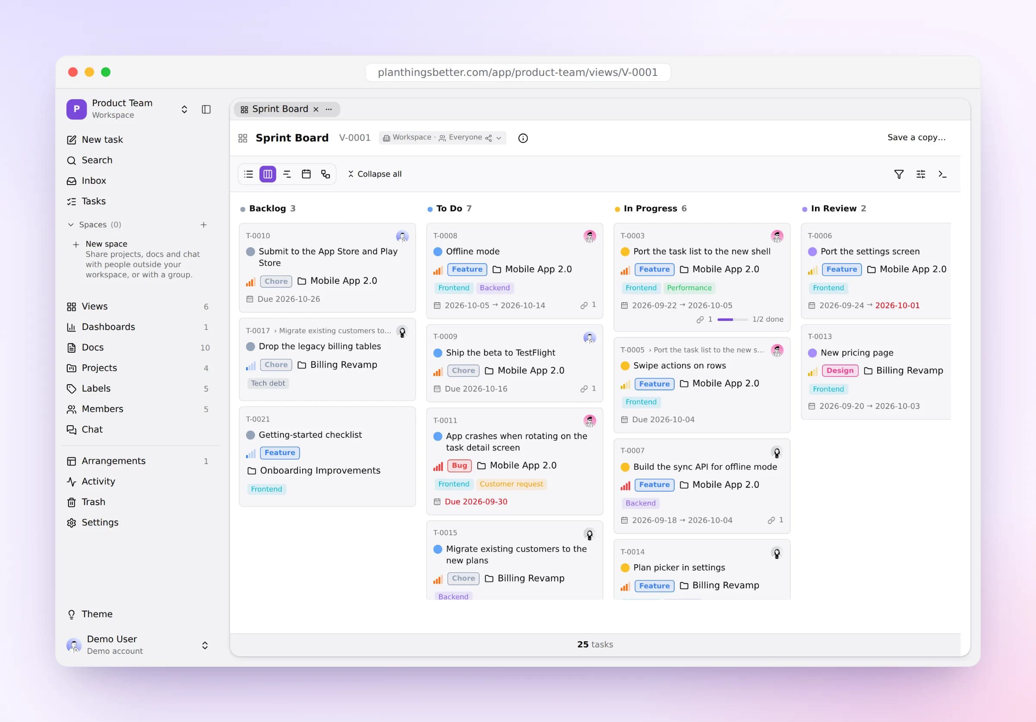This screenshot has height=722, width=1036.
Task: Click Mobile App 2.0 project on T-0009
Action: pos(524,370)
